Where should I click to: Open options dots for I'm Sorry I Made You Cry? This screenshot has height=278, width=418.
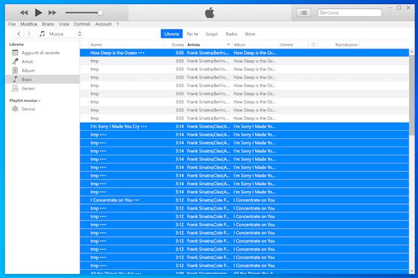click(144, 127)
